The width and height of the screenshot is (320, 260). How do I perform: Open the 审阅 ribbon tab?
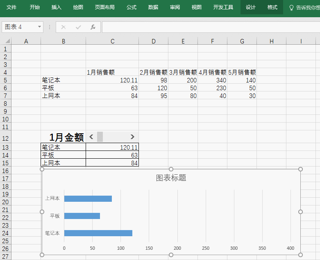tap(175, 7)
